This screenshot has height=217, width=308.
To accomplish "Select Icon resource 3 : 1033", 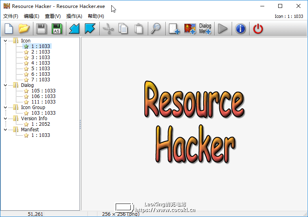I will click(x=41, y=58).
